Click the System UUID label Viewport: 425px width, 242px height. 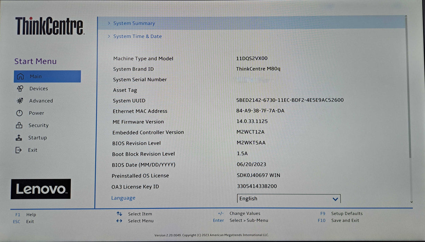(x=129, y=101)
